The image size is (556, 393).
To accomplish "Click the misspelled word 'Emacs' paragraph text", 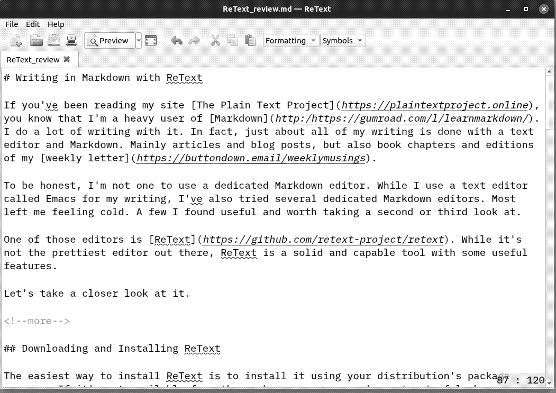I will pos(61,199).
